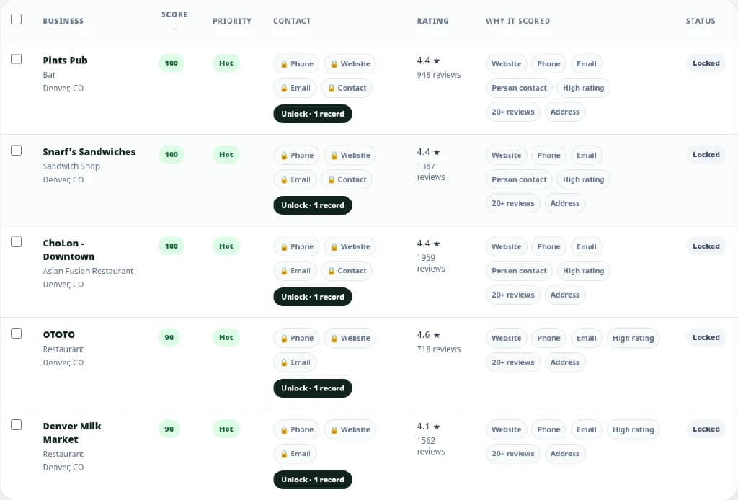Click lock icon on Denver Milk Market Email chip

coord(284,454)
